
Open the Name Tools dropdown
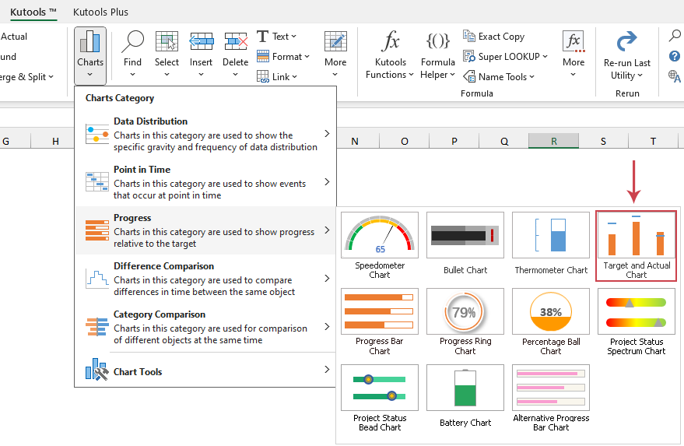pyautogui.click(x=499, y=77)
